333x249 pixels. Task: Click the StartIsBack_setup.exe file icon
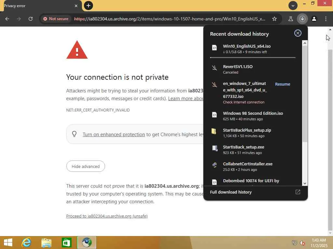[215, 148]
